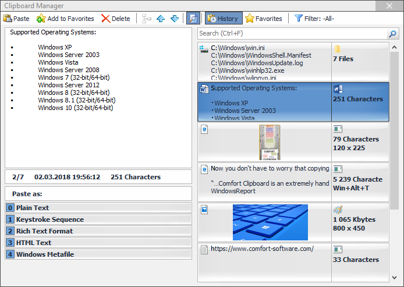404x287 pixels.
Task: Click drive icon of file list entry
Action: click(204, 49)
